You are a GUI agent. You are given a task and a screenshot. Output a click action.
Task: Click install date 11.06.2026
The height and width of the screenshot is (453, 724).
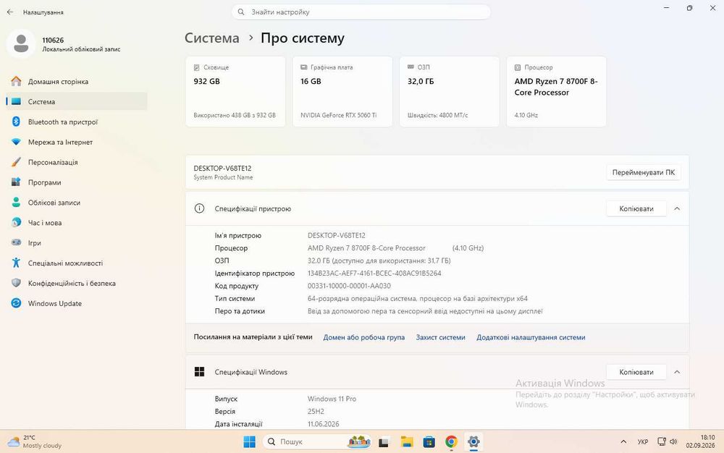tap(323, 424)
